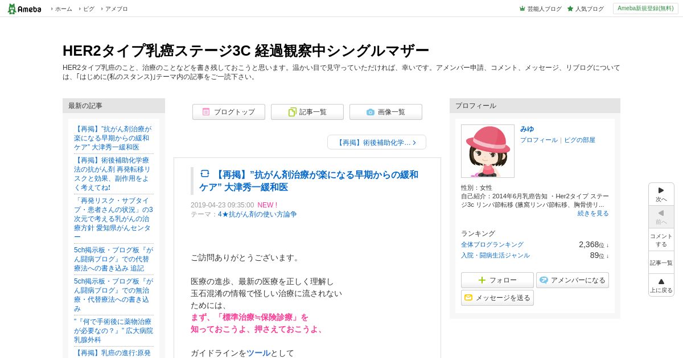This screenshot has width=683, height=358.
Task: Open latest article 5ch掲示板 無治療・代替療法への書き込み
Action: 113,295
